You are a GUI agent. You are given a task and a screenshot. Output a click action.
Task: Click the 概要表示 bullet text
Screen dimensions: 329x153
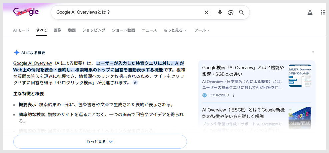(96, 105)
